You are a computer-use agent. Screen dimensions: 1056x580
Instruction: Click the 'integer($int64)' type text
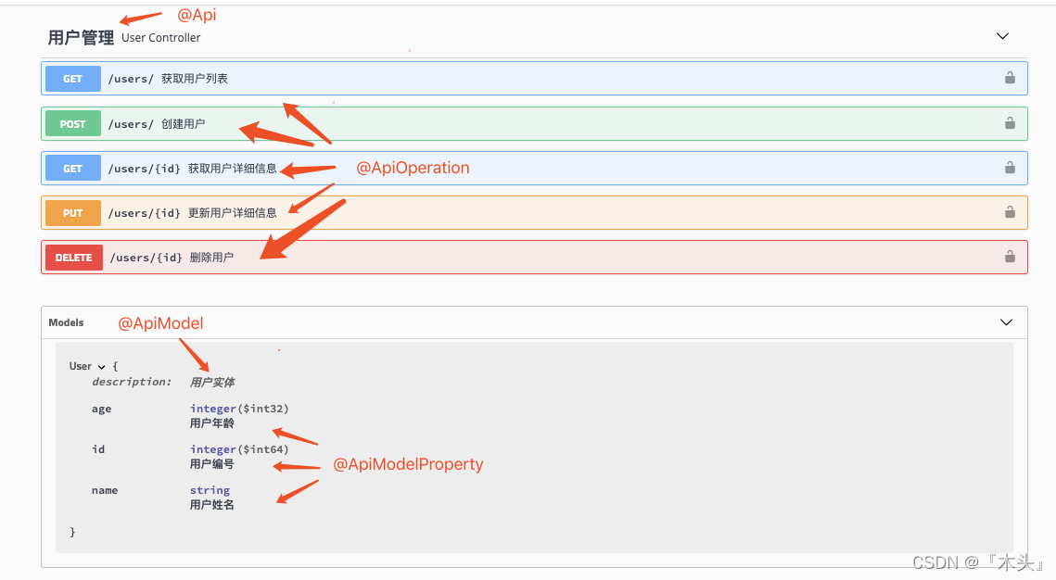point(239,449)
